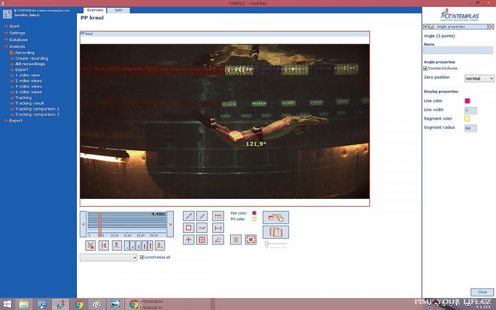Open the Settings section in sidebar
Viewport: 496px width, 310px height.
[x=17, y=33]
